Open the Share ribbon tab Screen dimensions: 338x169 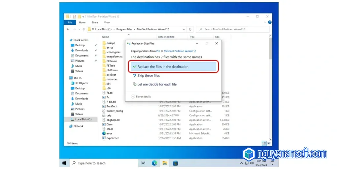[95, 22]
